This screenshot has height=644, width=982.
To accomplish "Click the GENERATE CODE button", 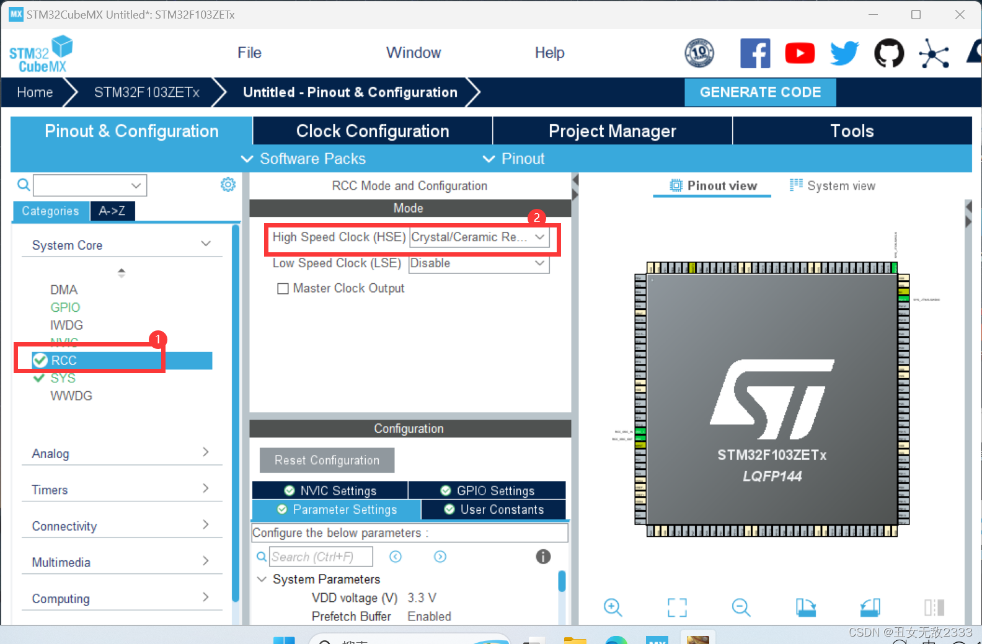I will [760, 92].
